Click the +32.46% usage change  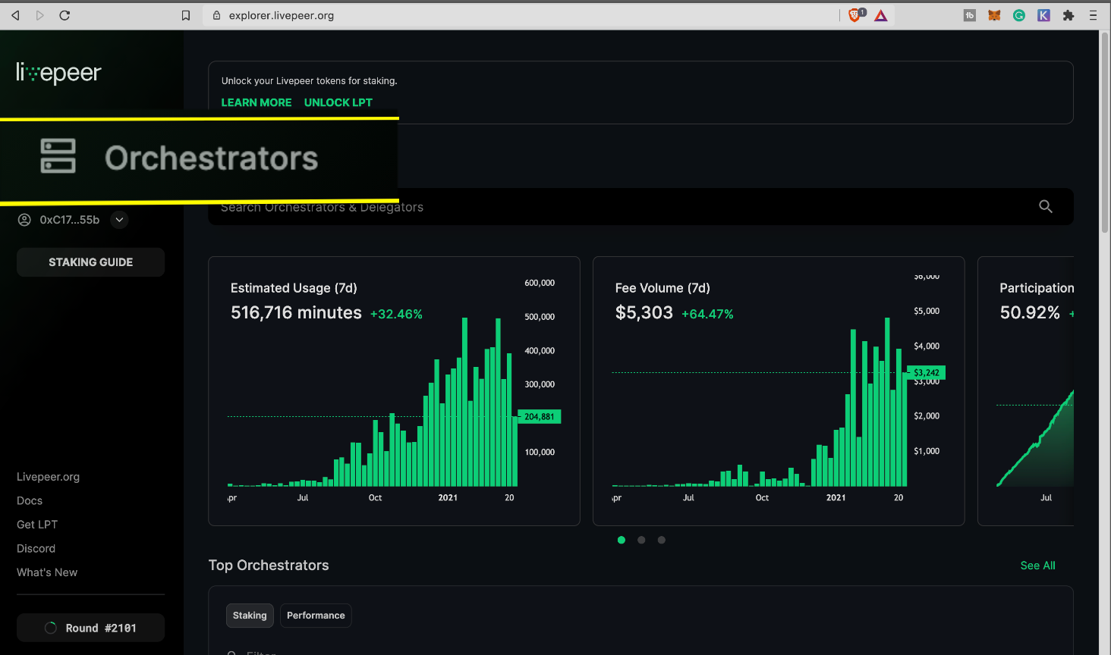coord(396,314)
